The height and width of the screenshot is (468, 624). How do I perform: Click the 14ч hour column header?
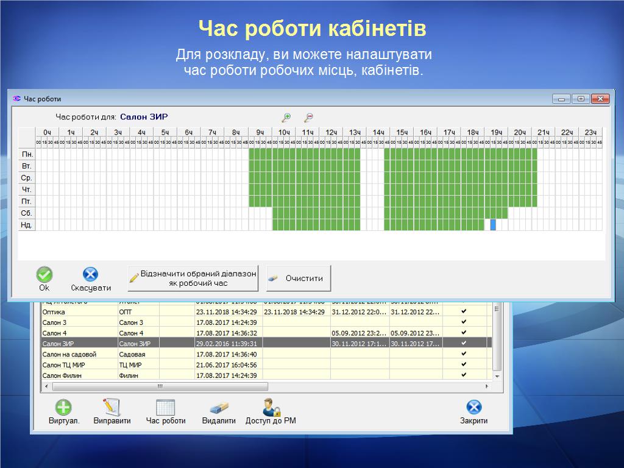378,132
